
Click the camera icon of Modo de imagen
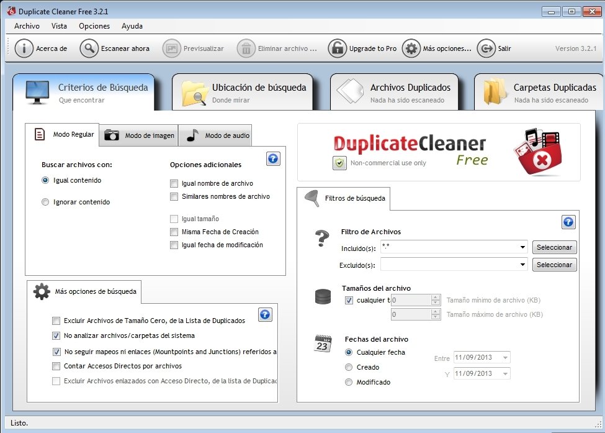[112, 135]
